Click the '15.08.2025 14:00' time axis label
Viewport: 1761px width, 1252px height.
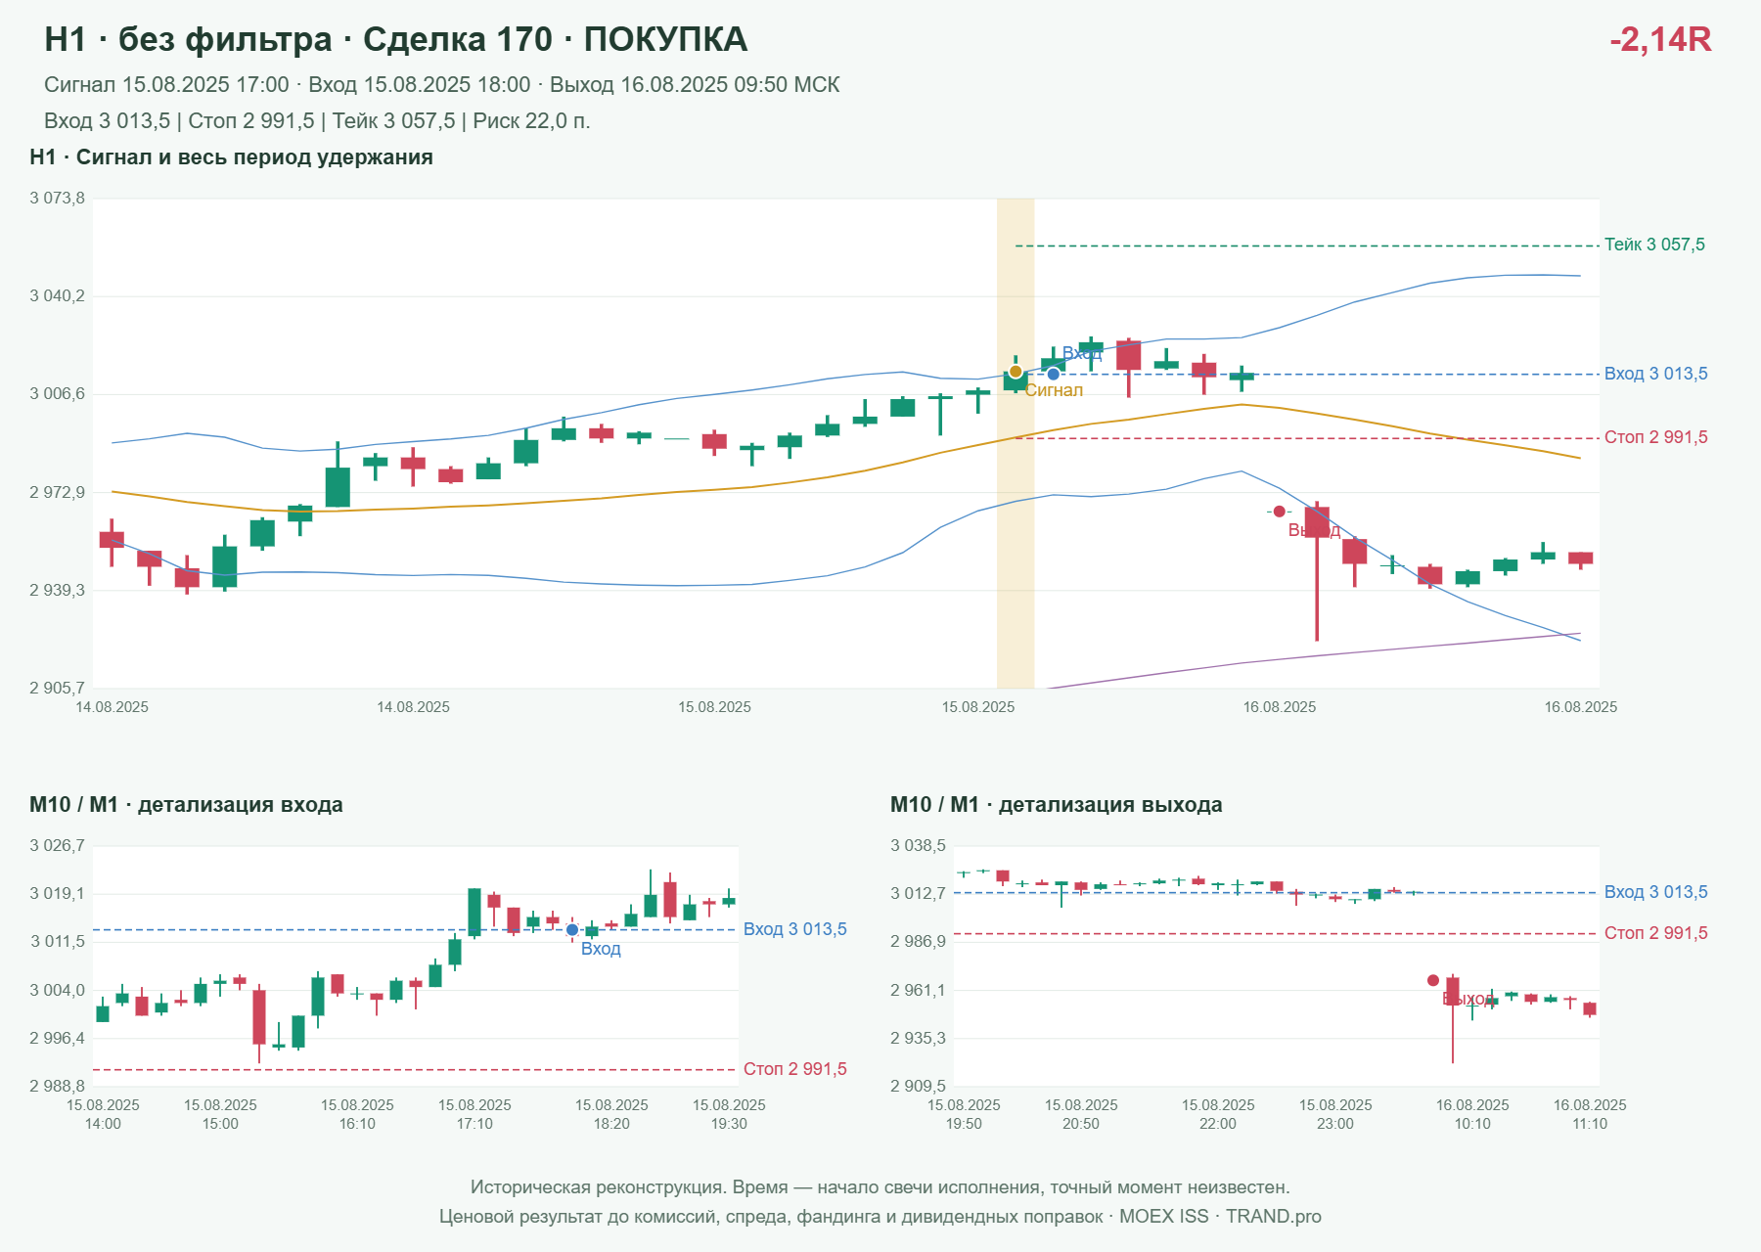pos(103,1114)
